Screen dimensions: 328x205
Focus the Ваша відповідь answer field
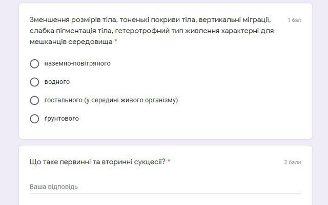(x=166, y=187)
